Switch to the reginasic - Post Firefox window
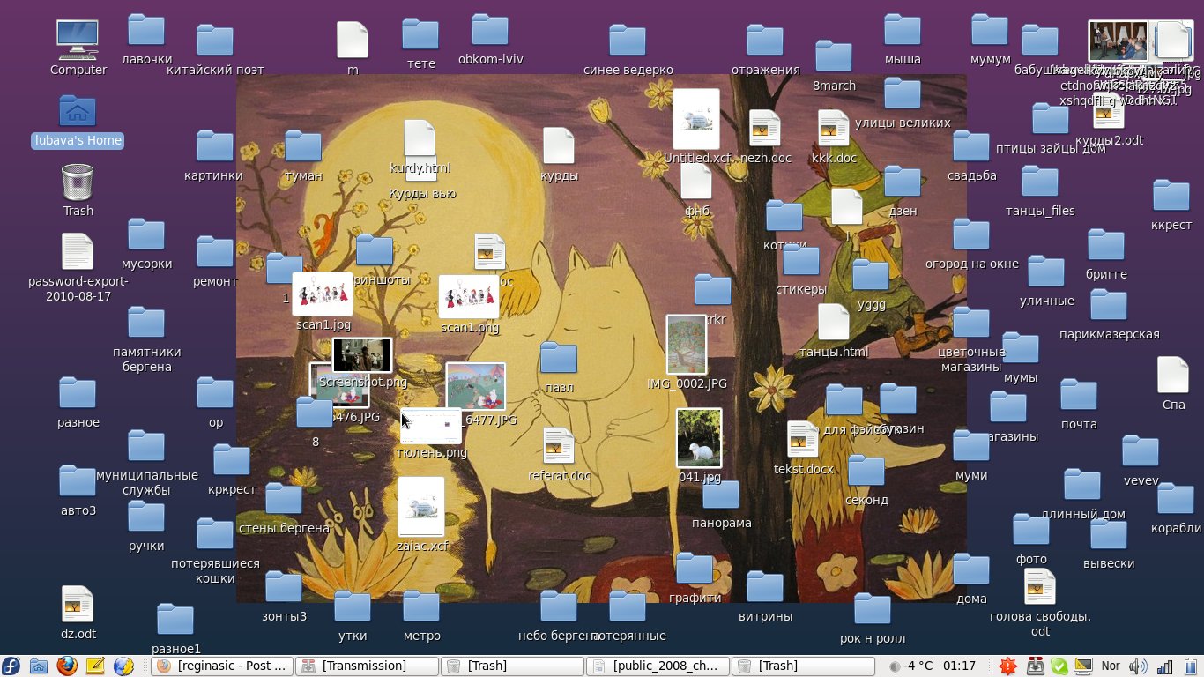 [x=222, y=666]
